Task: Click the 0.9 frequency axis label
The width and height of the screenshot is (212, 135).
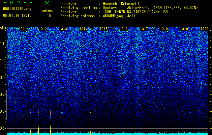Action: pos(3,78)
